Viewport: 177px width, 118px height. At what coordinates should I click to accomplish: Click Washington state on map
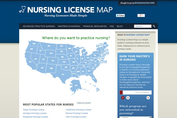34,44
